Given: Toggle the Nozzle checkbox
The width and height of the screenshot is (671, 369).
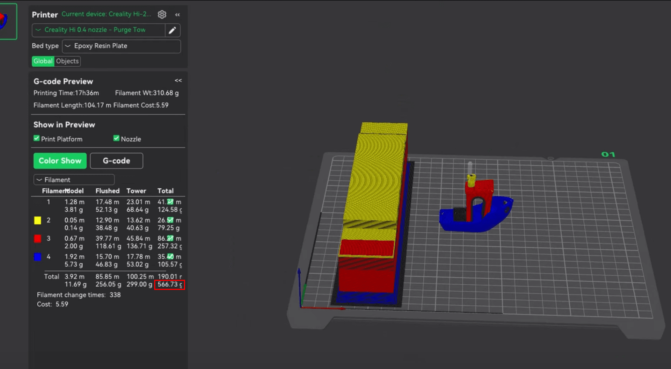Looking at the screenshot, I should pyautogui.click(x=116, y=138).
